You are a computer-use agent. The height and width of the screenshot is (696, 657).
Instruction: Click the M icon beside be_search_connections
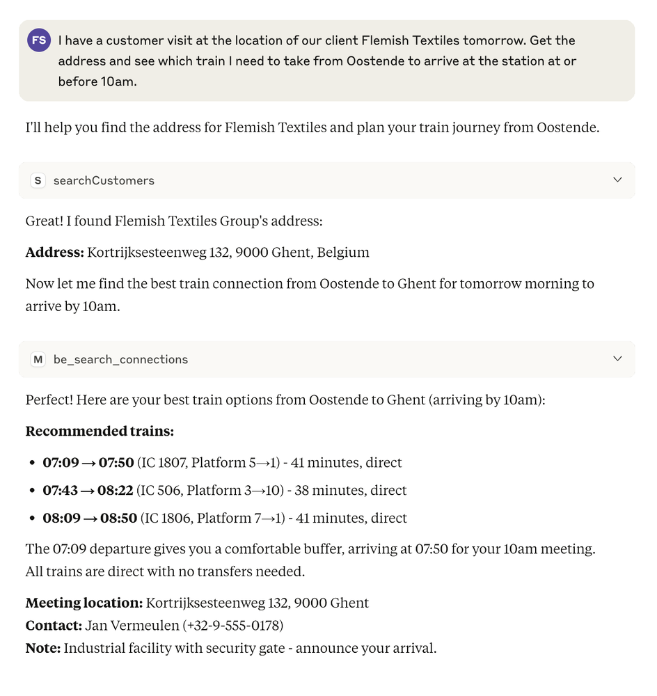[x=38, y=359]
